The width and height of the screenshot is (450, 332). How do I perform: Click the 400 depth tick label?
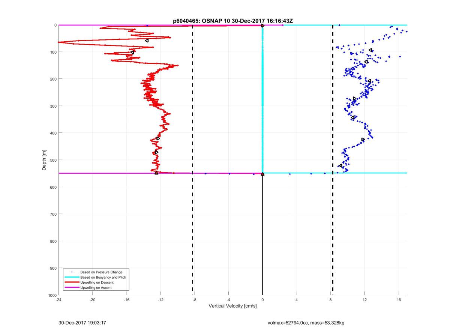pyautogui.click(x=53, y=133)
